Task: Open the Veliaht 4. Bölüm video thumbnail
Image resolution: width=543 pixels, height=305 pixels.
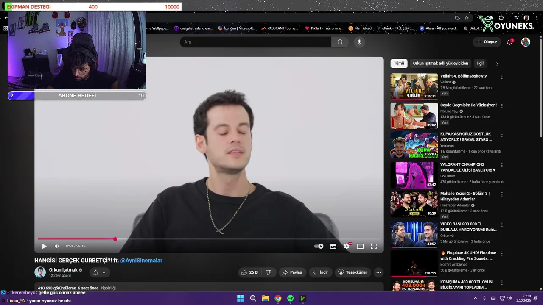Action: (414, 86)
